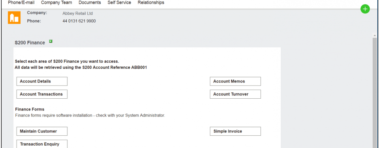
Task: Select the Relationships tab
Action: (151, 3)
